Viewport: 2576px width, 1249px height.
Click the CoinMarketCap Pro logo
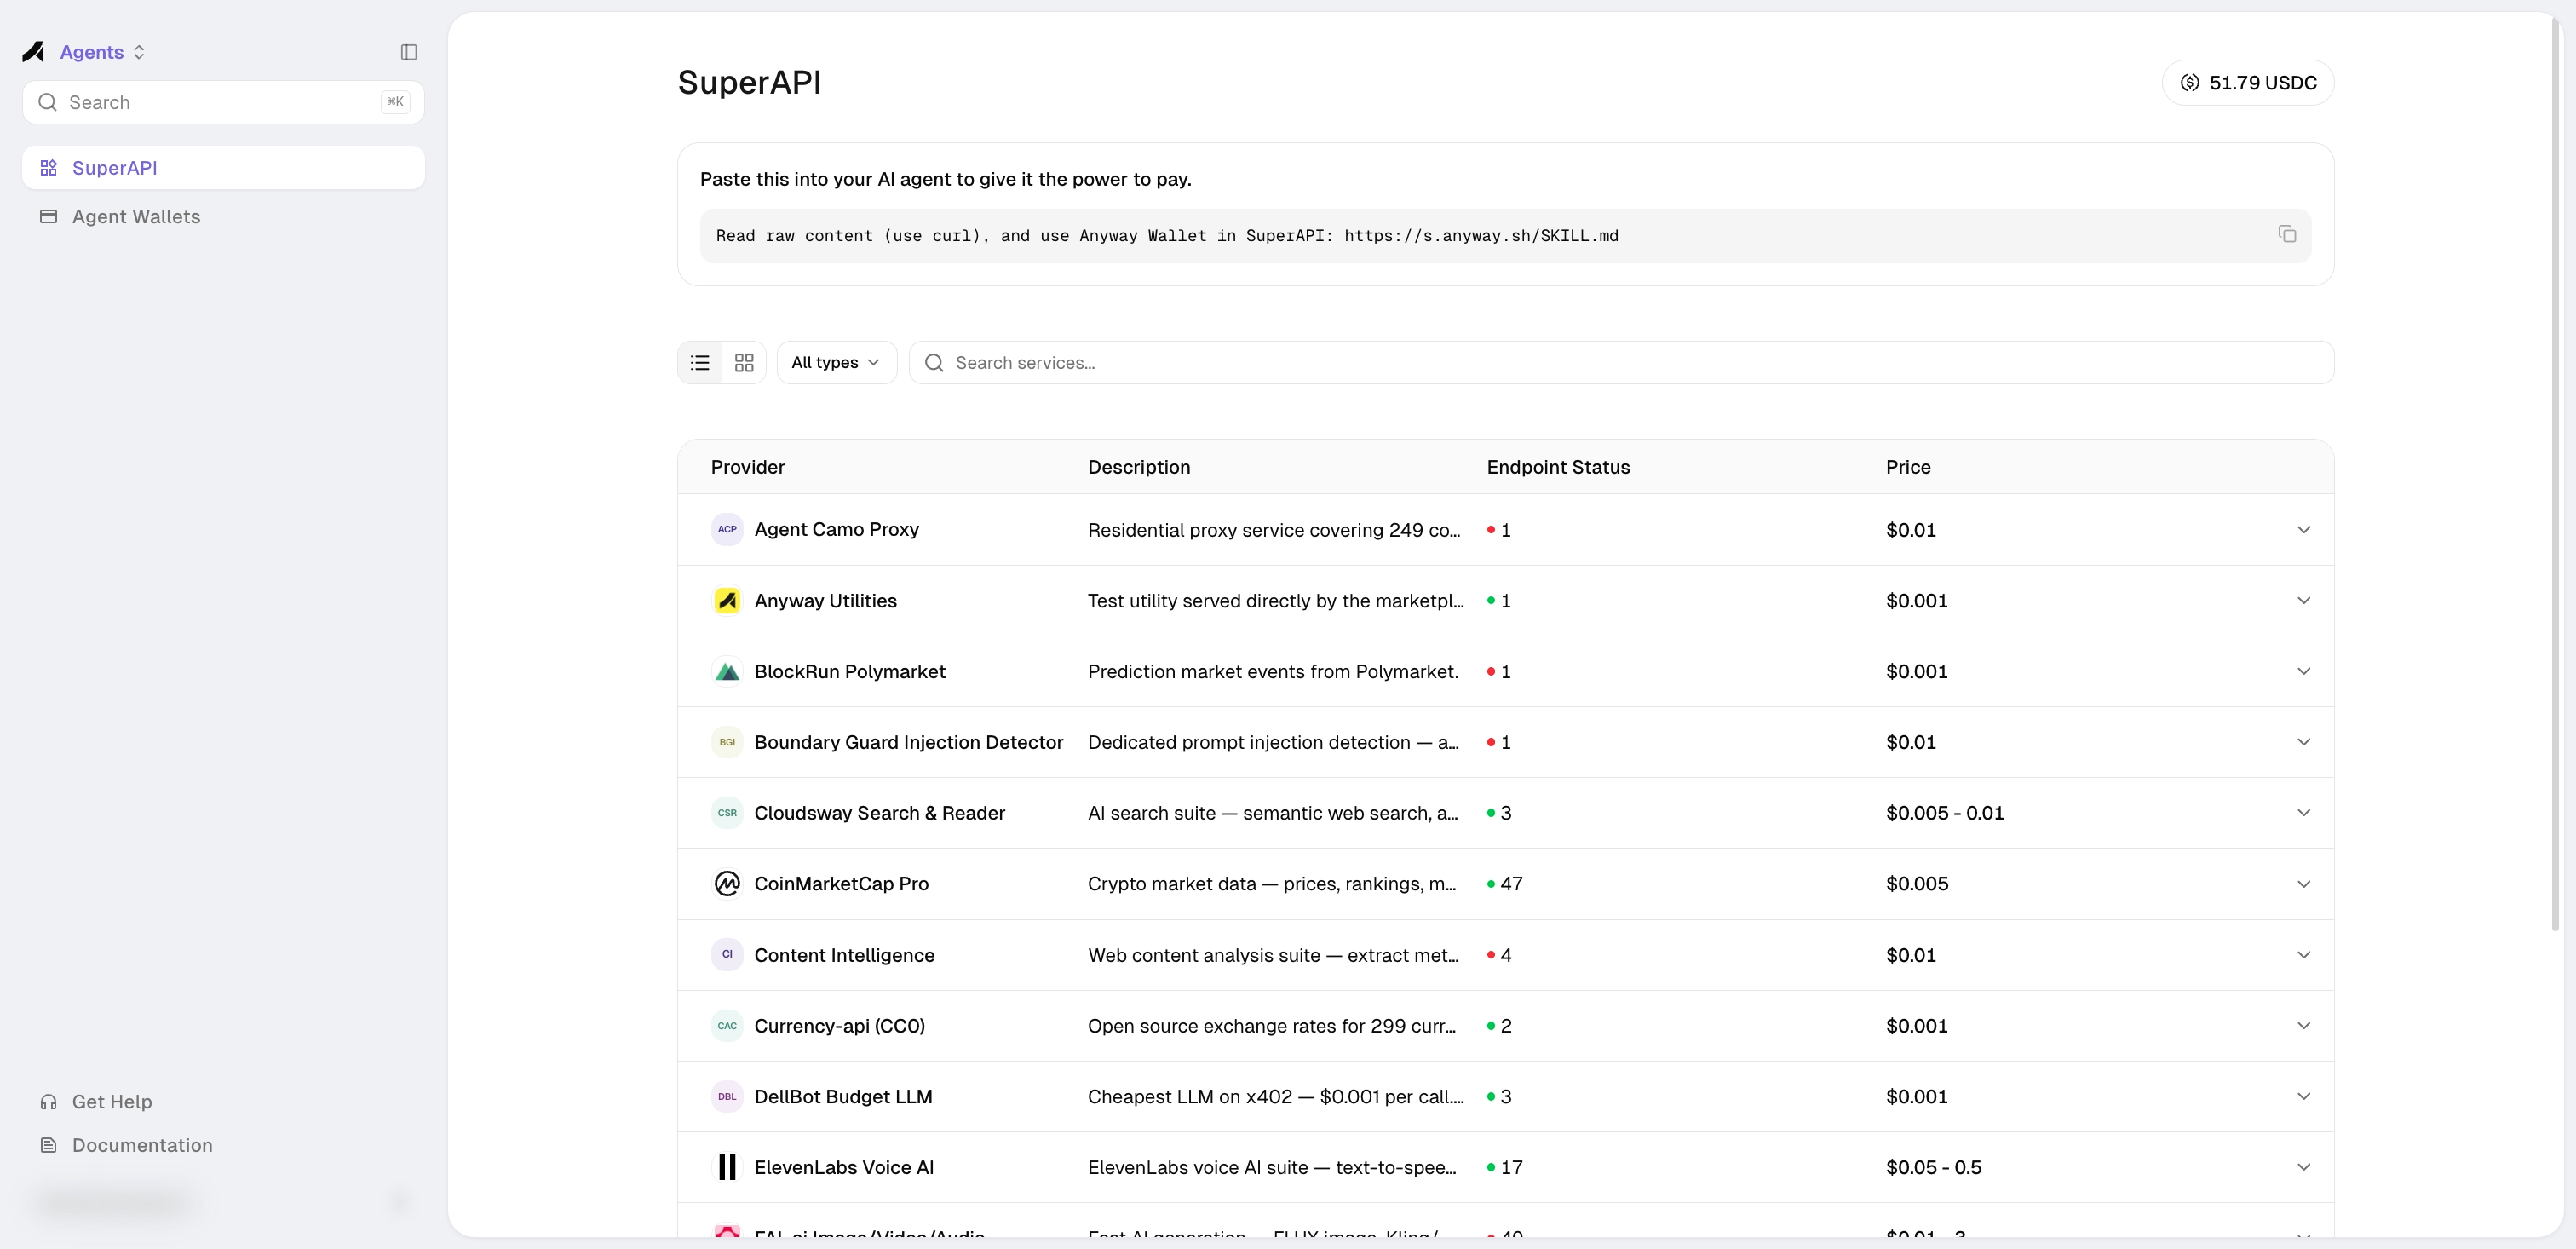pyautogui.click(x=727, y=884)
